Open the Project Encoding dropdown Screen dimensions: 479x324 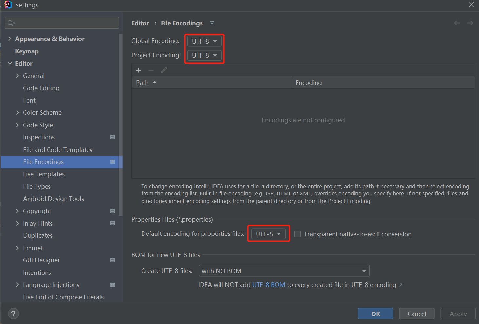[x=204, y=55]
